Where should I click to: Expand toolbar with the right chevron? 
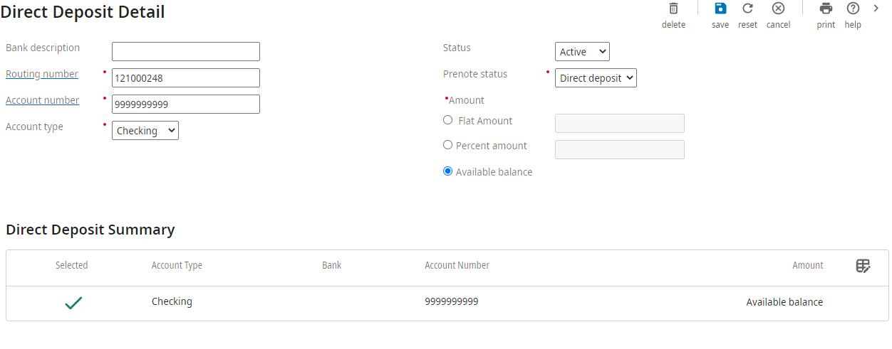pos(876,9)
